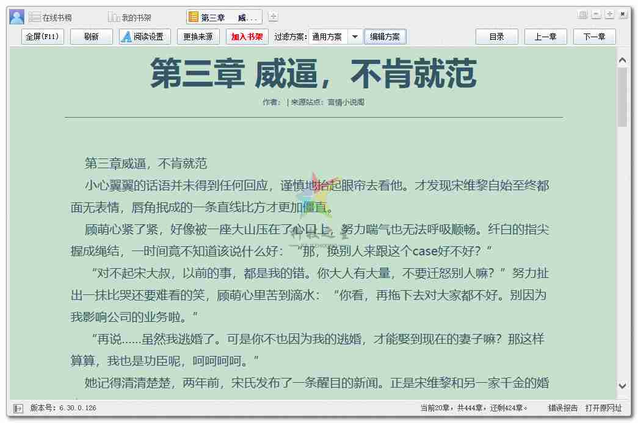Image resolution: width=638 pixels, height=423 pixels.
Task: Go to next chapter 下一章
Action: 594,37
